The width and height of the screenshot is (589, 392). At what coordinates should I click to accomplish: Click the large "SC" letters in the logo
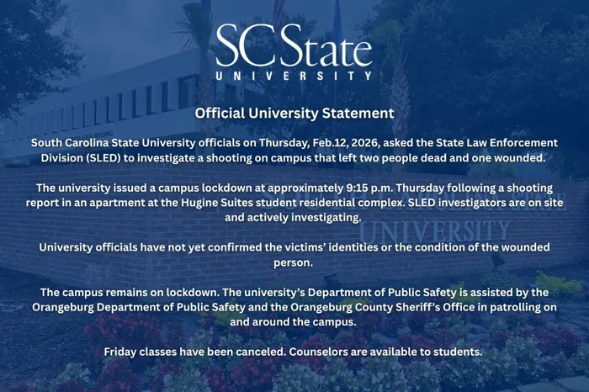244,46
